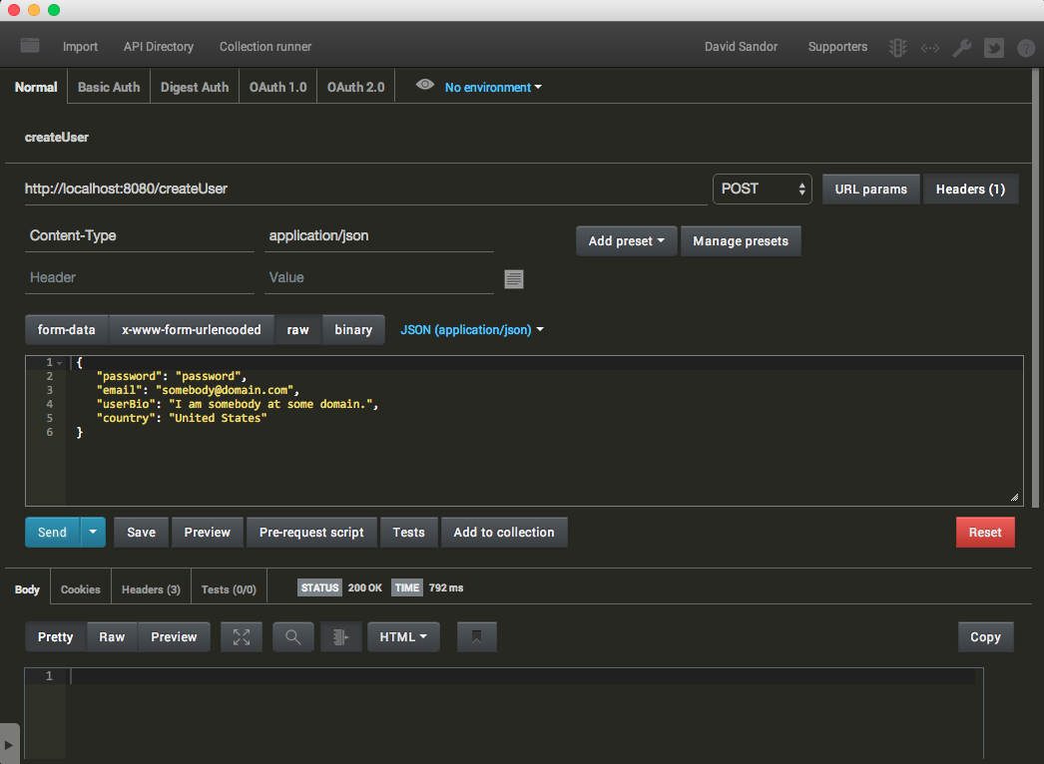Open the JSON (application/json) type dropdown
This screenshot has height=764, width=1044.
coord(472,329)
